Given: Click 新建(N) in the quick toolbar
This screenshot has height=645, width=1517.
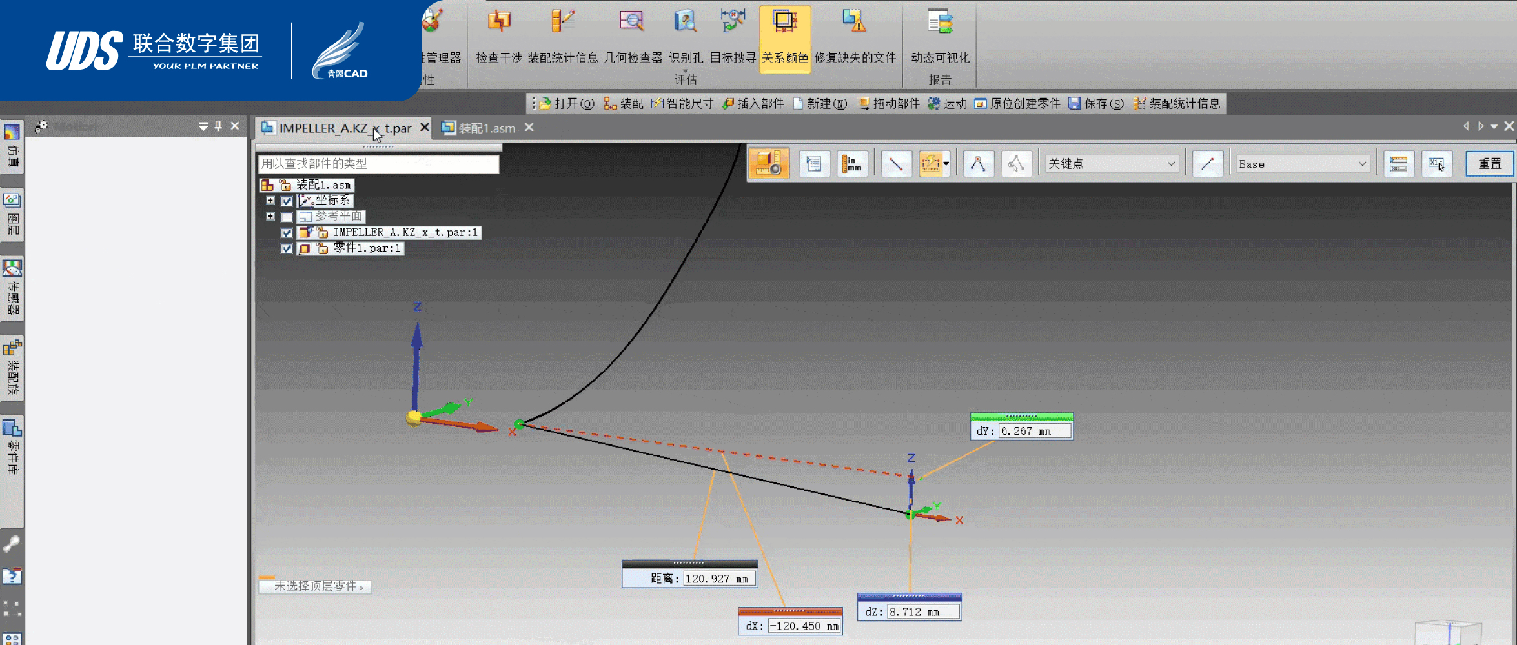Looking at the screenshot, I should click(820, 104).
